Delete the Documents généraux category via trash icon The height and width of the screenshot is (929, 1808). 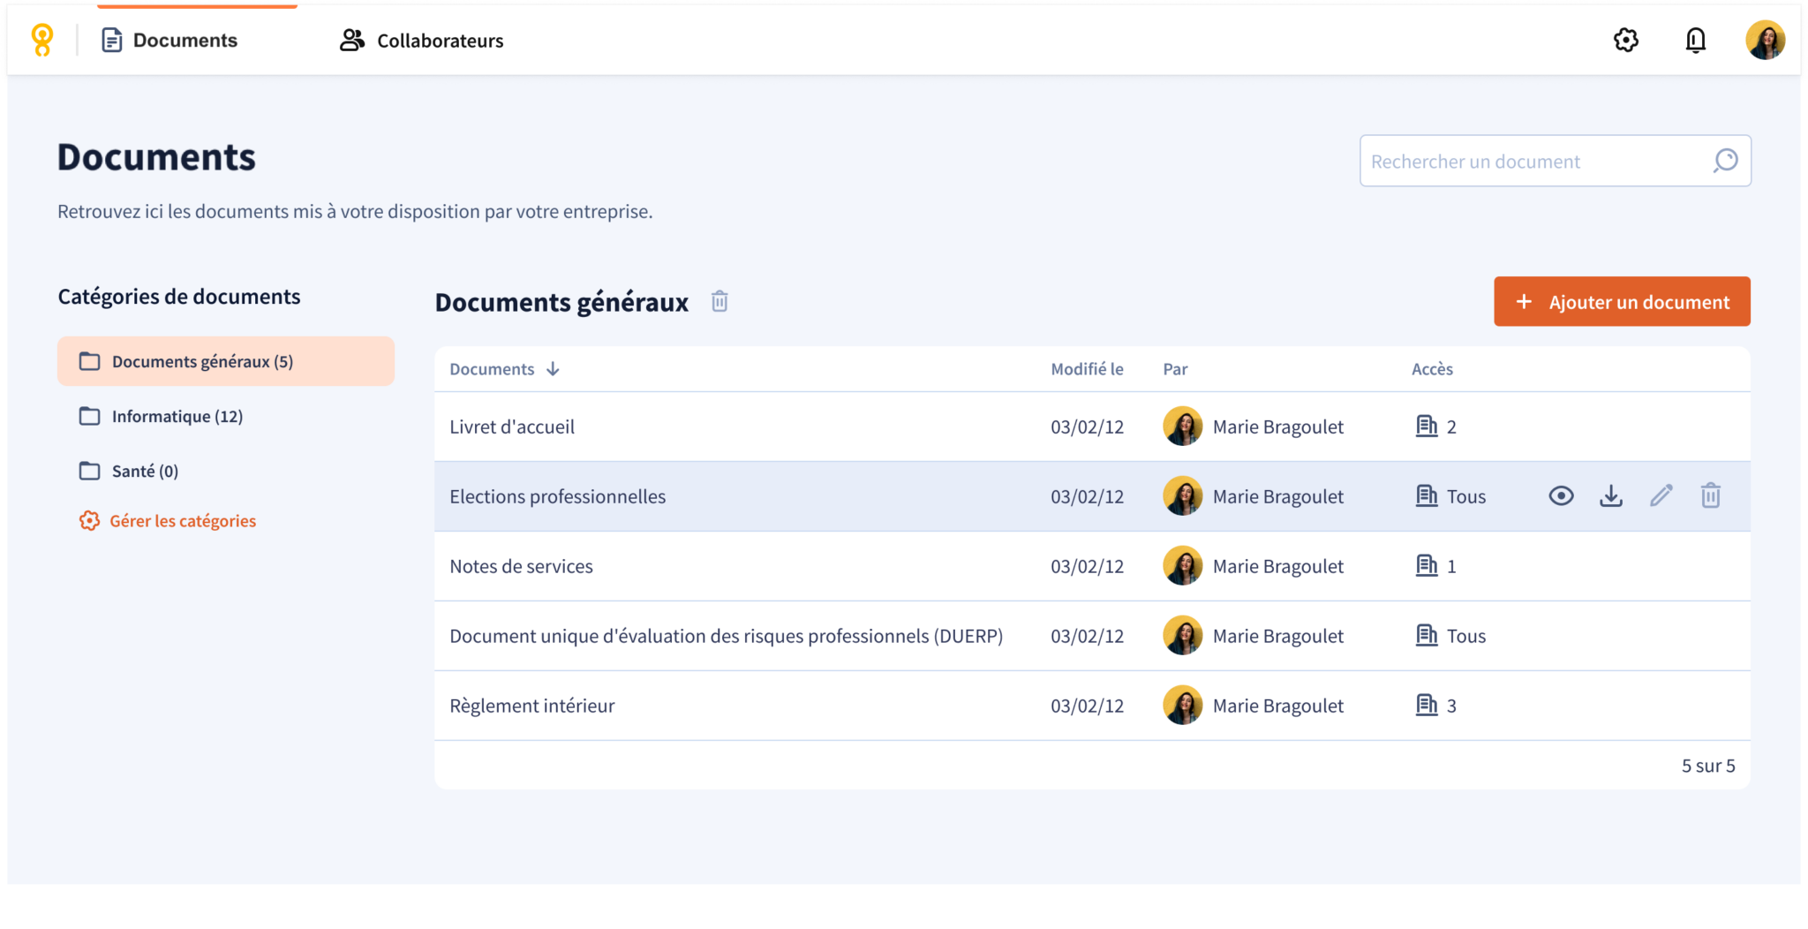tap(719, 301)
